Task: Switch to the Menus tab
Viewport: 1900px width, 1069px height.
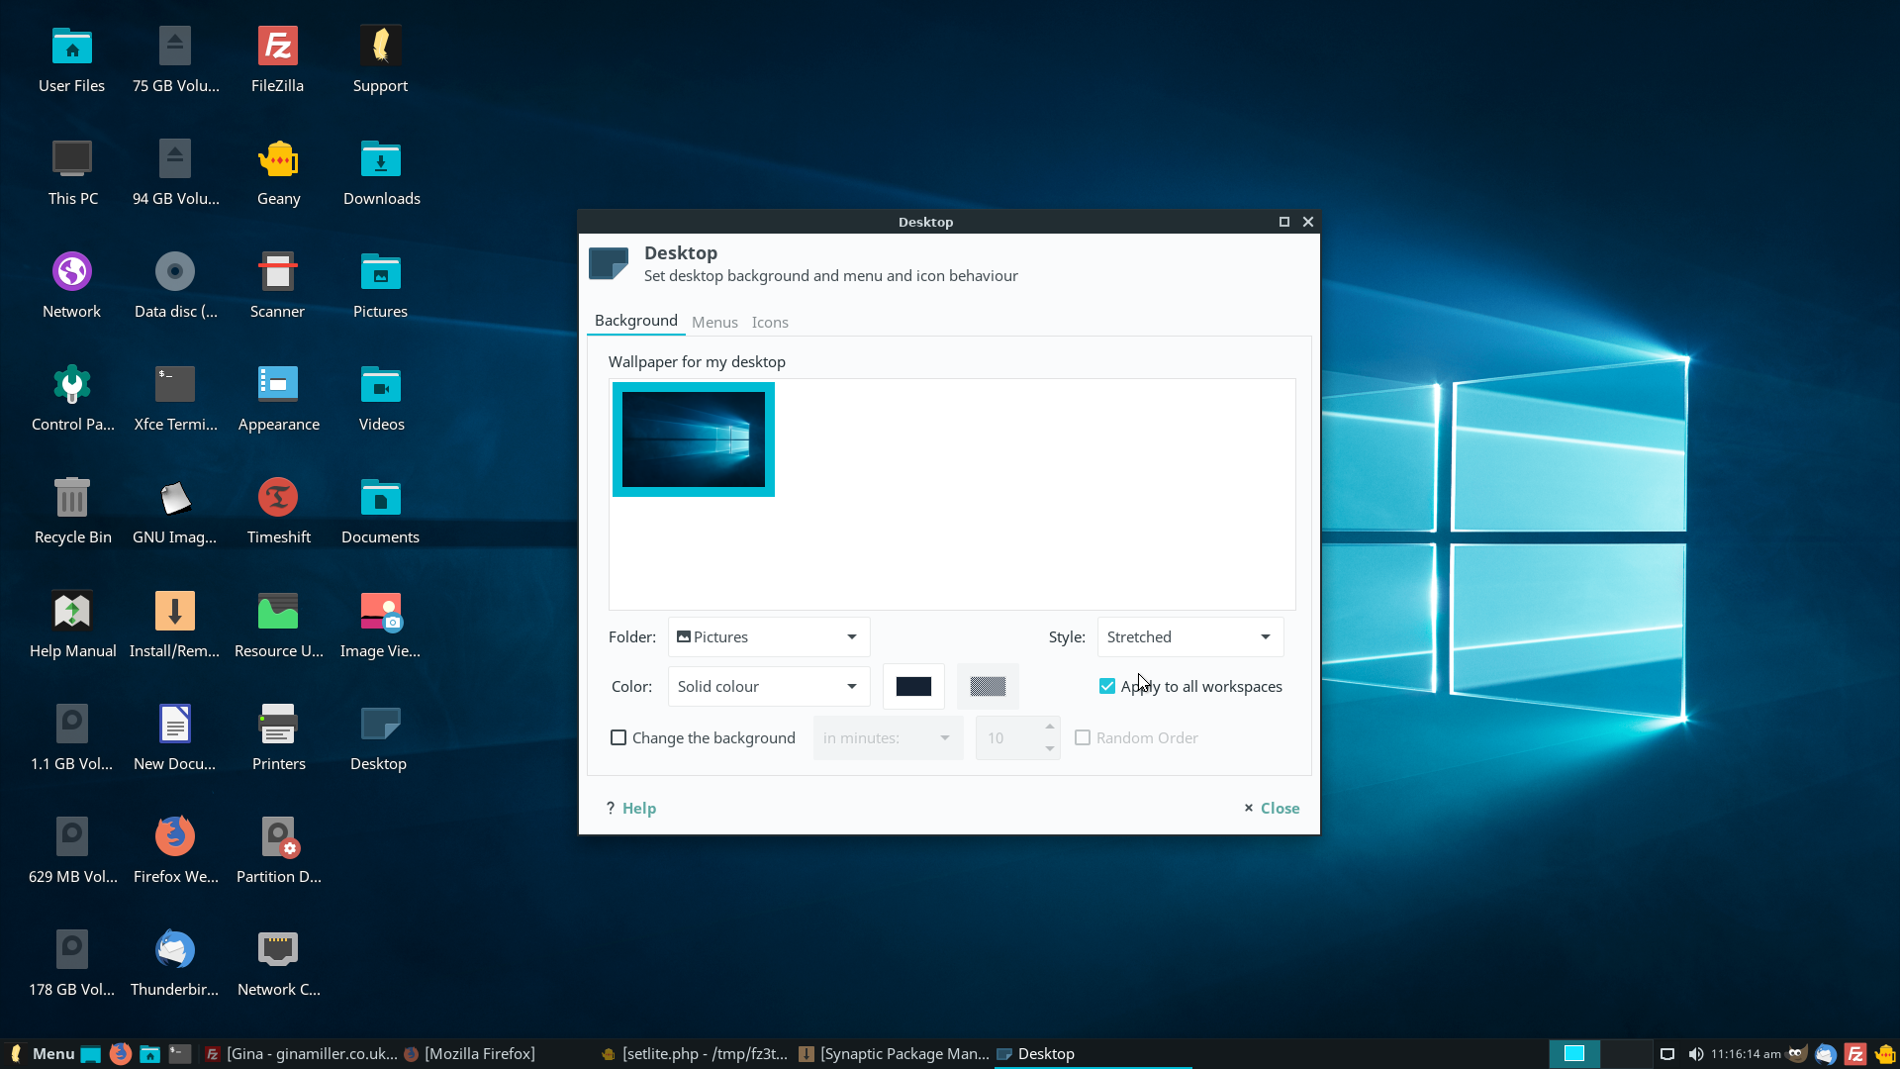Action: pyautogui.click(x=713, y=321)
